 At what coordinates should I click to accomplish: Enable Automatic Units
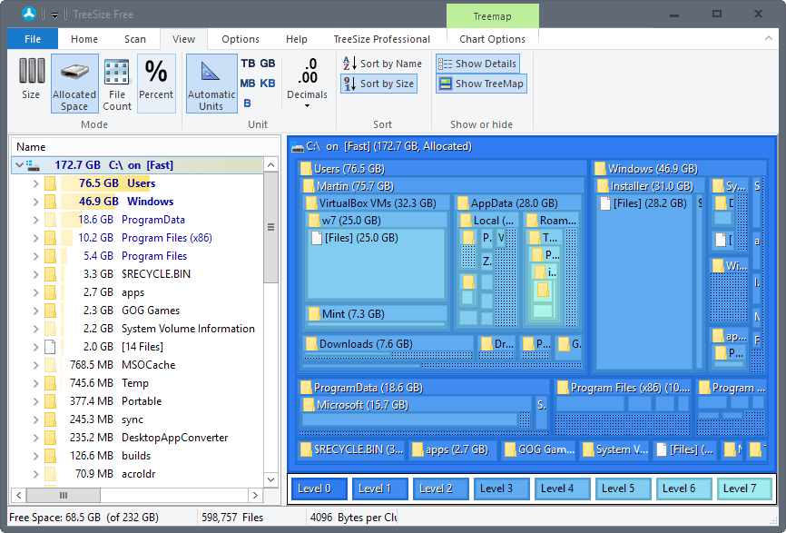pyautogui.click(x=211, y=84)
